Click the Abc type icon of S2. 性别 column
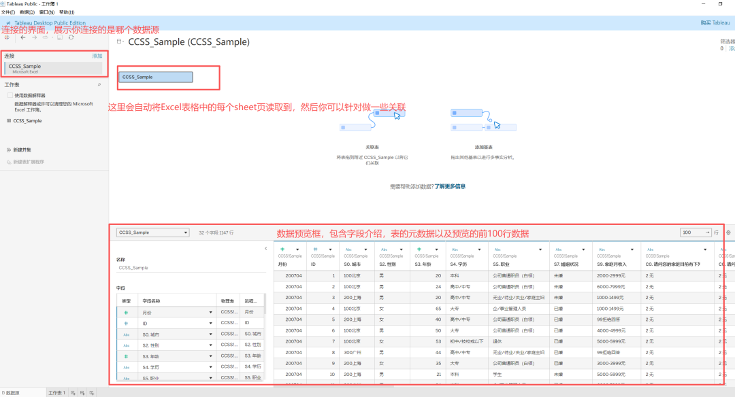The height and width of the screenshot is (397, 735). (x=384, y=249)
